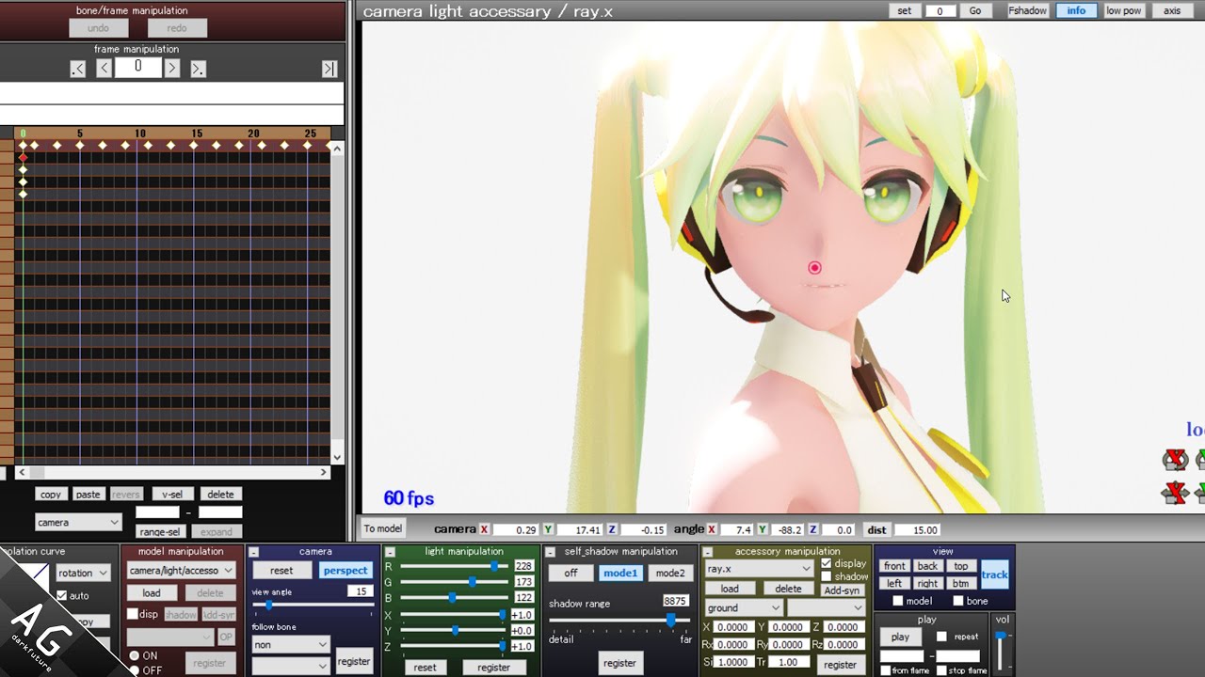
Task: Open rotation interpolation dropdown
Action: [x=83, y=573]
